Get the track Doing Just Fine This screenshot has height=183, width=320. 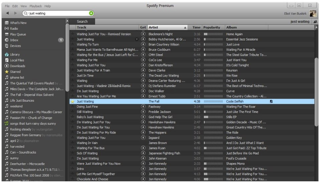[143, 106]
